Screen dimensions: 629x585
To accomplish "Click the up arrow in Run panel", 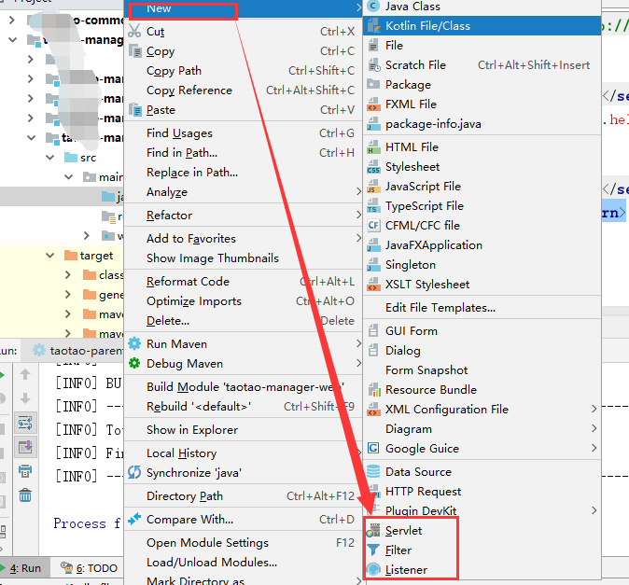I will pos(25,374).
